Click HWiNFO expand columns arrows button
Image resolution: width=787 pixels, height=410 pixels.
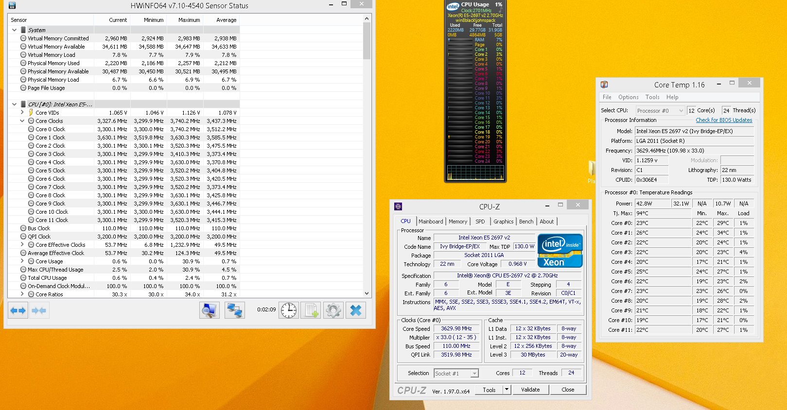tap(18, 310)
